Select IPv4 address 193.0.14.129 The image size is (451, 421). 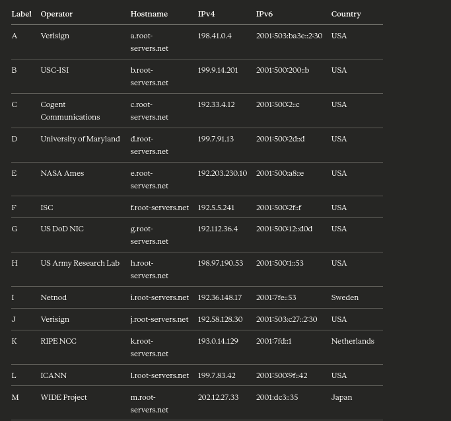tap(218, 341)
